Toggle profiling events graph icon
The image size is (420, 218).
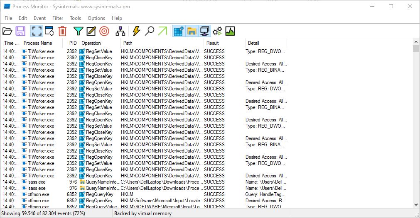point(230,31)
